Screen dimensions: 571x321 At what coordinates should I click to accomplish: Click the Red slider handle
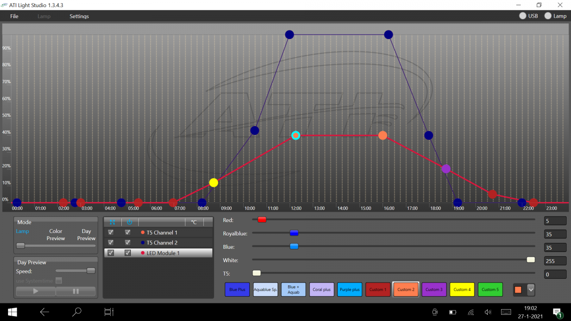tap(262, 220)
